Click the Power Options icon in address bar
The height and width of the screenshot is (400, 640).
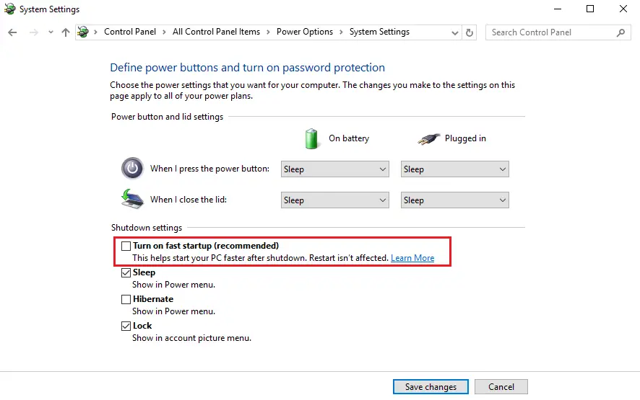pos(84,32)
